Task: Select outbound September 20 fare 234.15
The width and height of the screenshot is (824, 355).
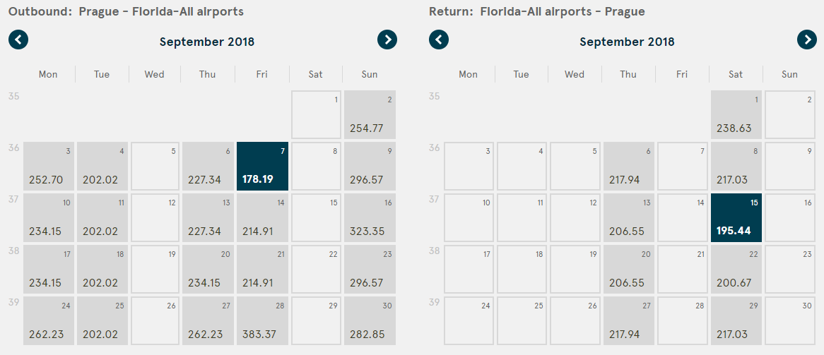Action: [x=208, y=270]
